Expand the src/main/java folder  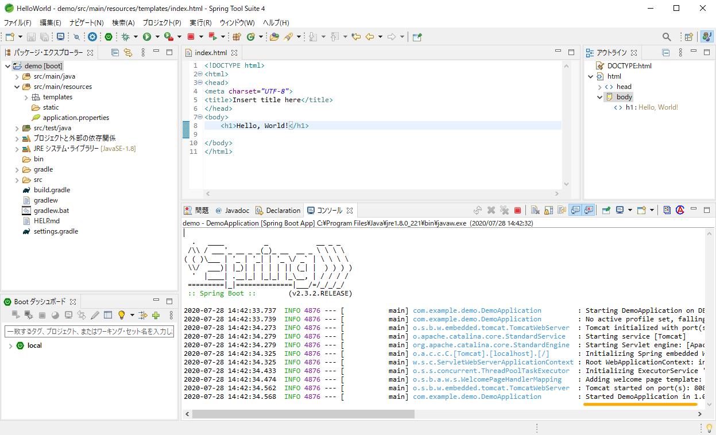pos(17,76)
